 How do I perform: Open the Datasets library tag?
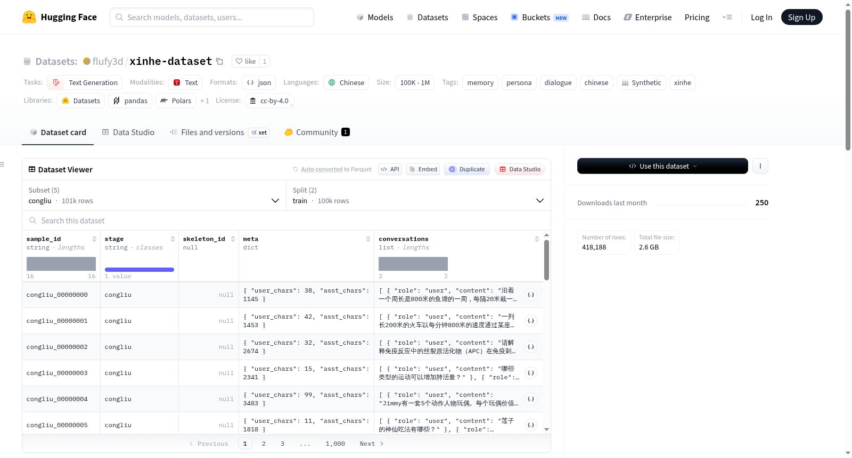[x=81, y=101]
